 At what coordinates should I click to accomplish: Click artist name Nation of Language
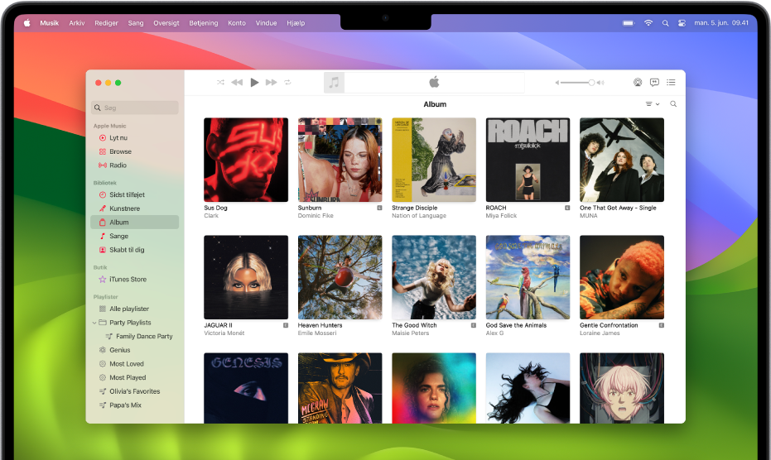(419, 216)
